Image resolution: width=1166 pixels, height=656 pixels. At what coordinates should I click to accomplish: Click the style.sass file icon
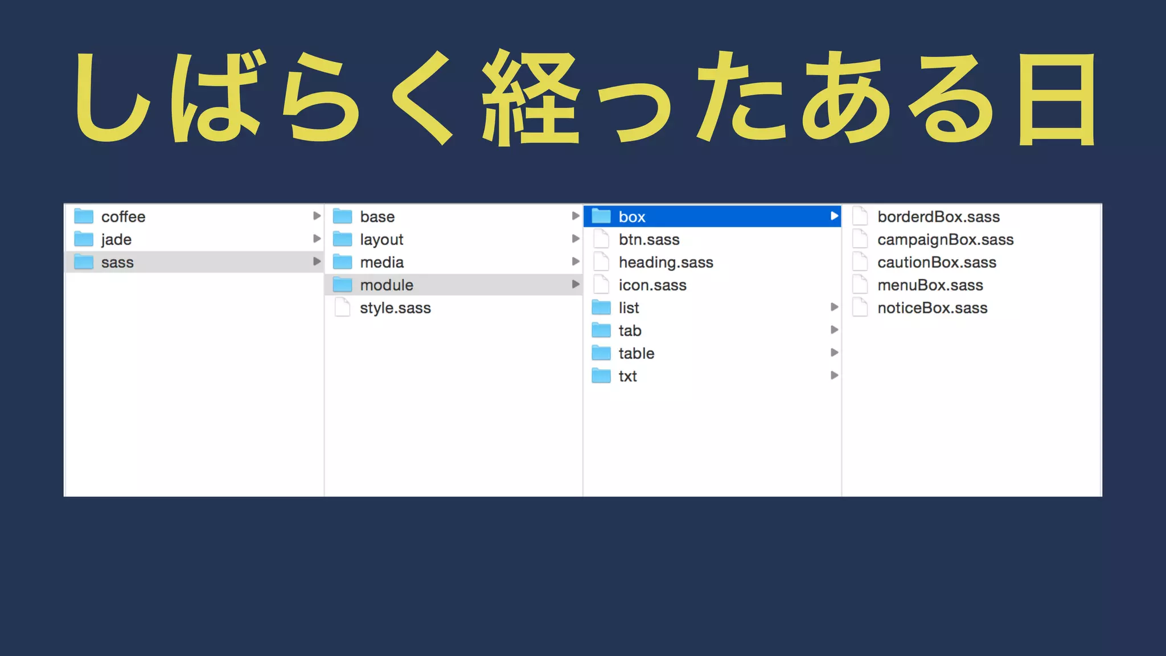[x=343, y=307]
